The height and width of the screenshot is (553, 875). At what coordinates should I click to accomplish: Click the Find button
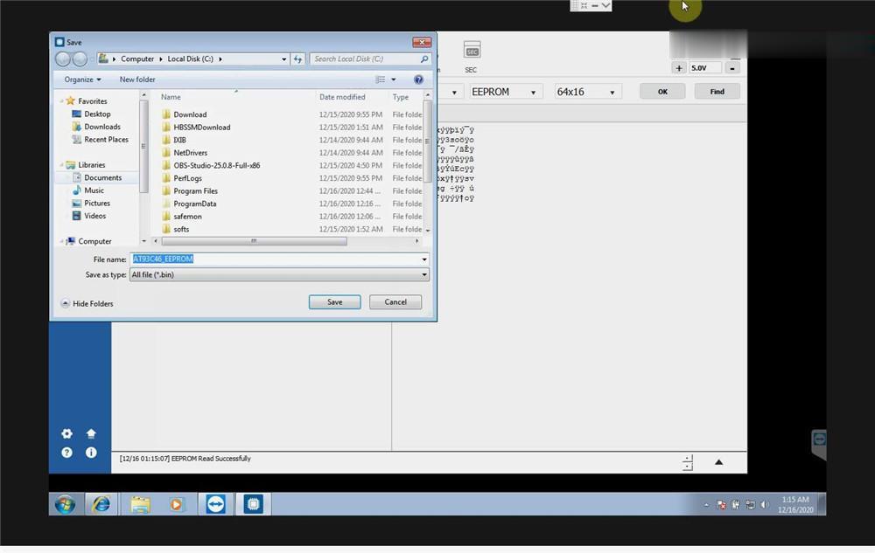click(x=717, y=92)
